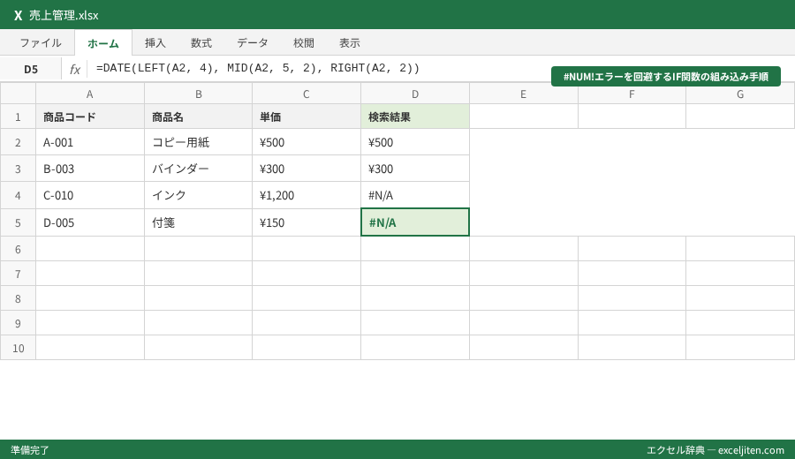Click empty cell A6
The width and height of the screenshot is (795, 459).
pos(90,249)
